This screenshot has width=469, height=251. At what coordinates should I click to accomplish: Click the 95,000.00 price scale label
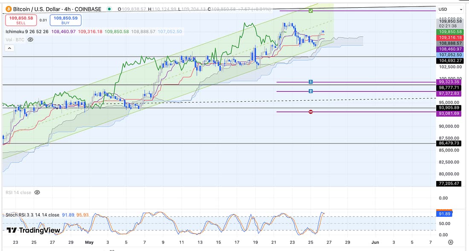449,102
